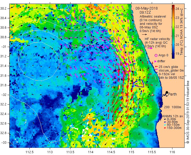Click the 'Altimetric sealevel' legend text
The height and width of the screenshot is (155, 191).
[x=153, y=17]
